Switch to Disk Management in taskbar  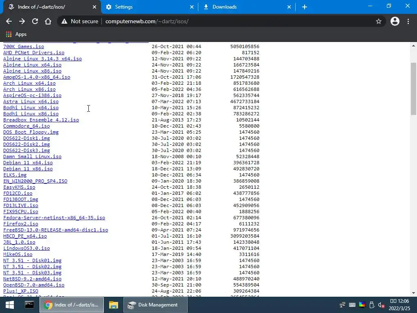pos(155,305)
